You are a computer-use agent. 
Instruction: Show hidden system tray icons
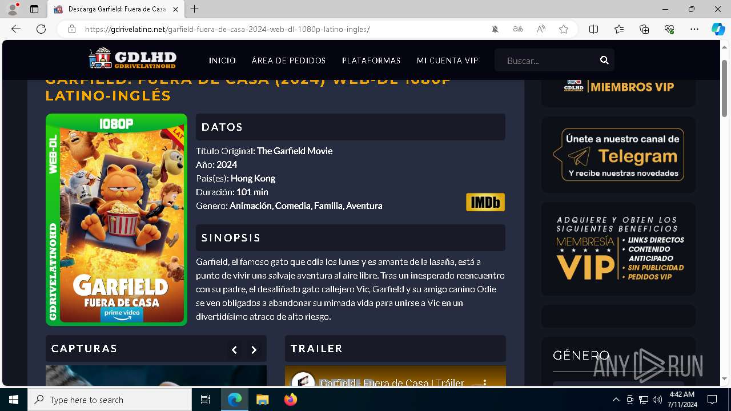[x=616, y=400]
